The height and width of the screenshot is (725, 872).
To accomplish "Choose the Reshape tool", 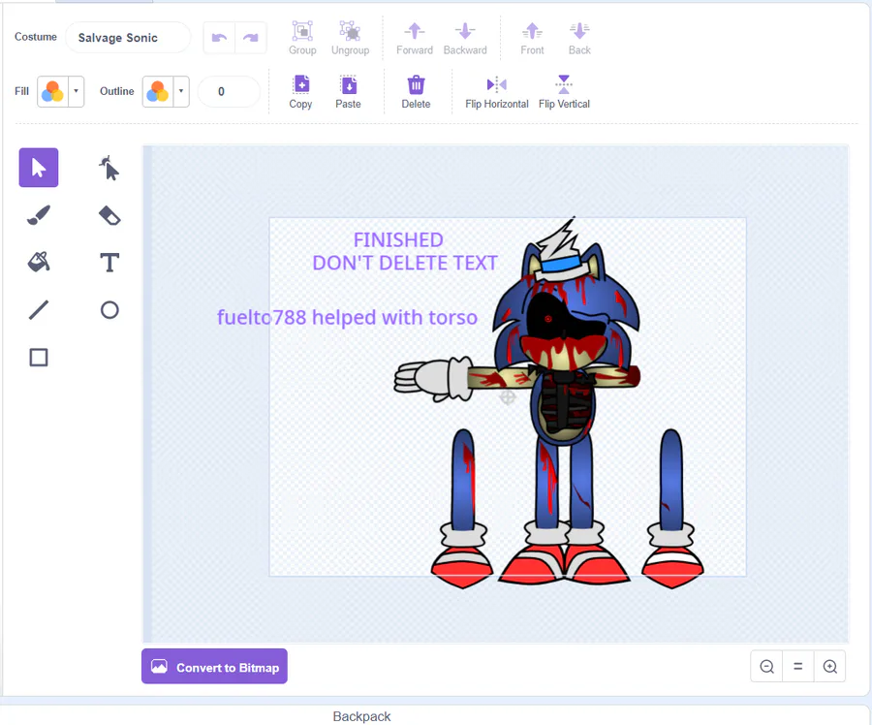I will pos(109,168).
